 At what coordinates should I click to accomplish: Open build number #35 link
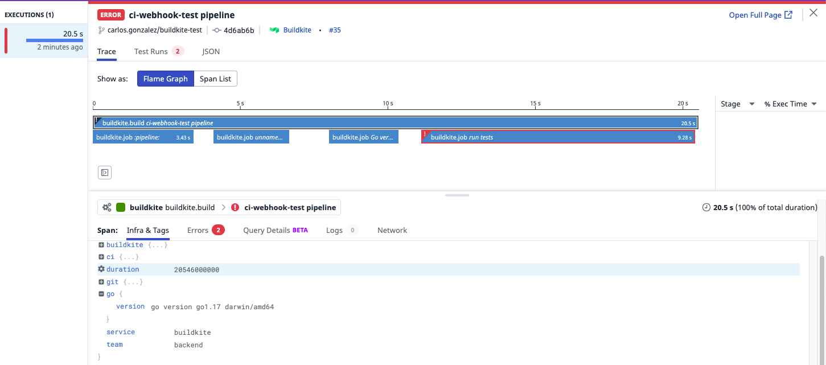click(x=335, y=30)
